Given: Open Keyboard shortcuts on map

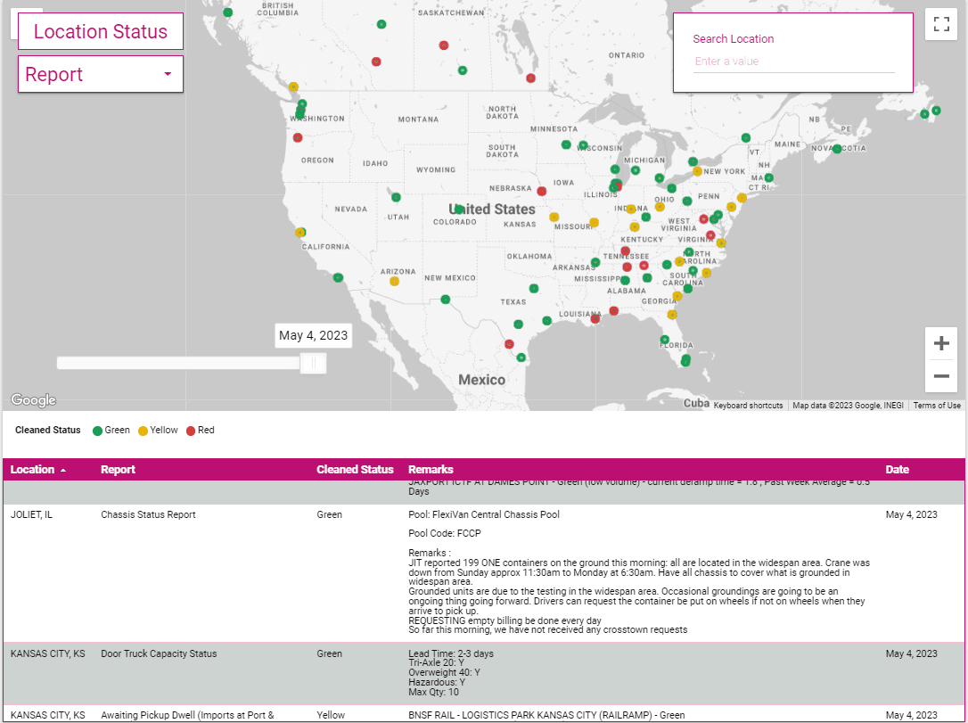Looking at the screenshot, I should tap(748, 406).
